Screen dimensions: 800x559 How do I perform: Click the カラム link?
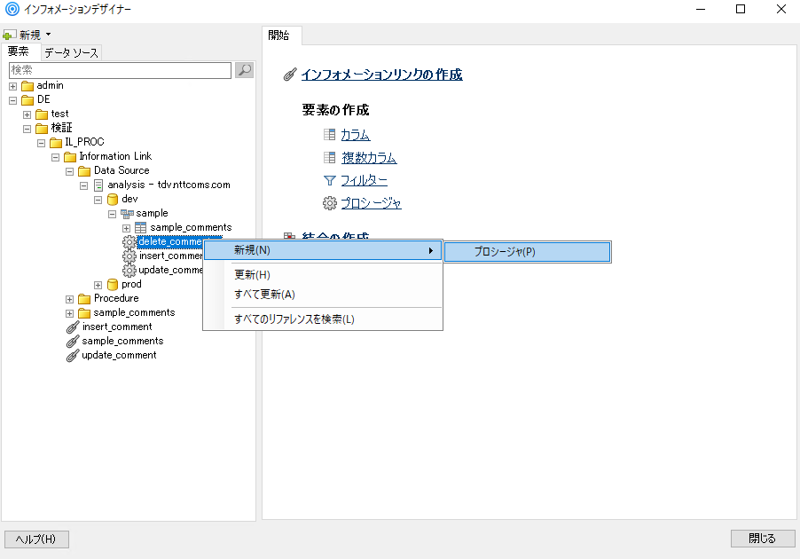click(356, 135)
